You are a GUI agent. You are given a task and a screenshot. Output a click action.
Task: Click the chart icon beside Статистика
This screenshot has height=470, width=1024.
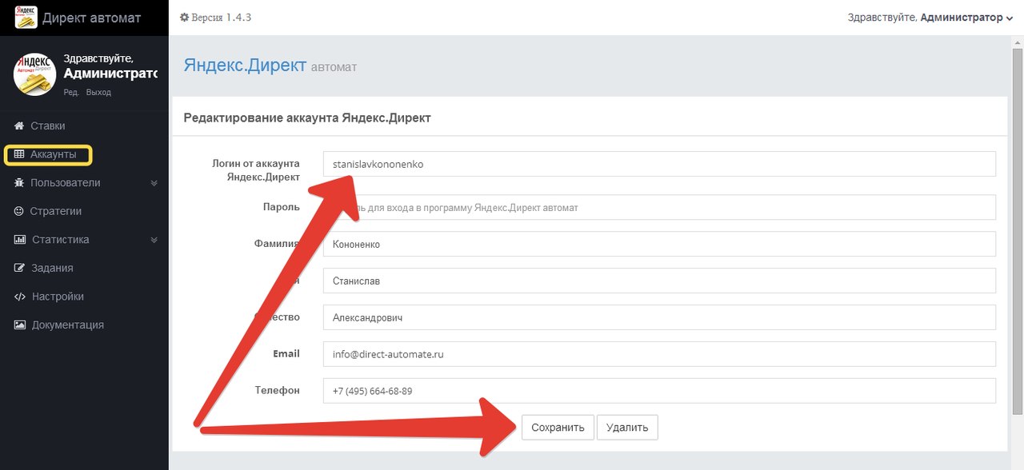[19, 240]
